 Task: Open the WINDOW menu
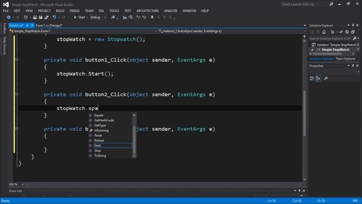pyautogui.click(x=189, y=11)
